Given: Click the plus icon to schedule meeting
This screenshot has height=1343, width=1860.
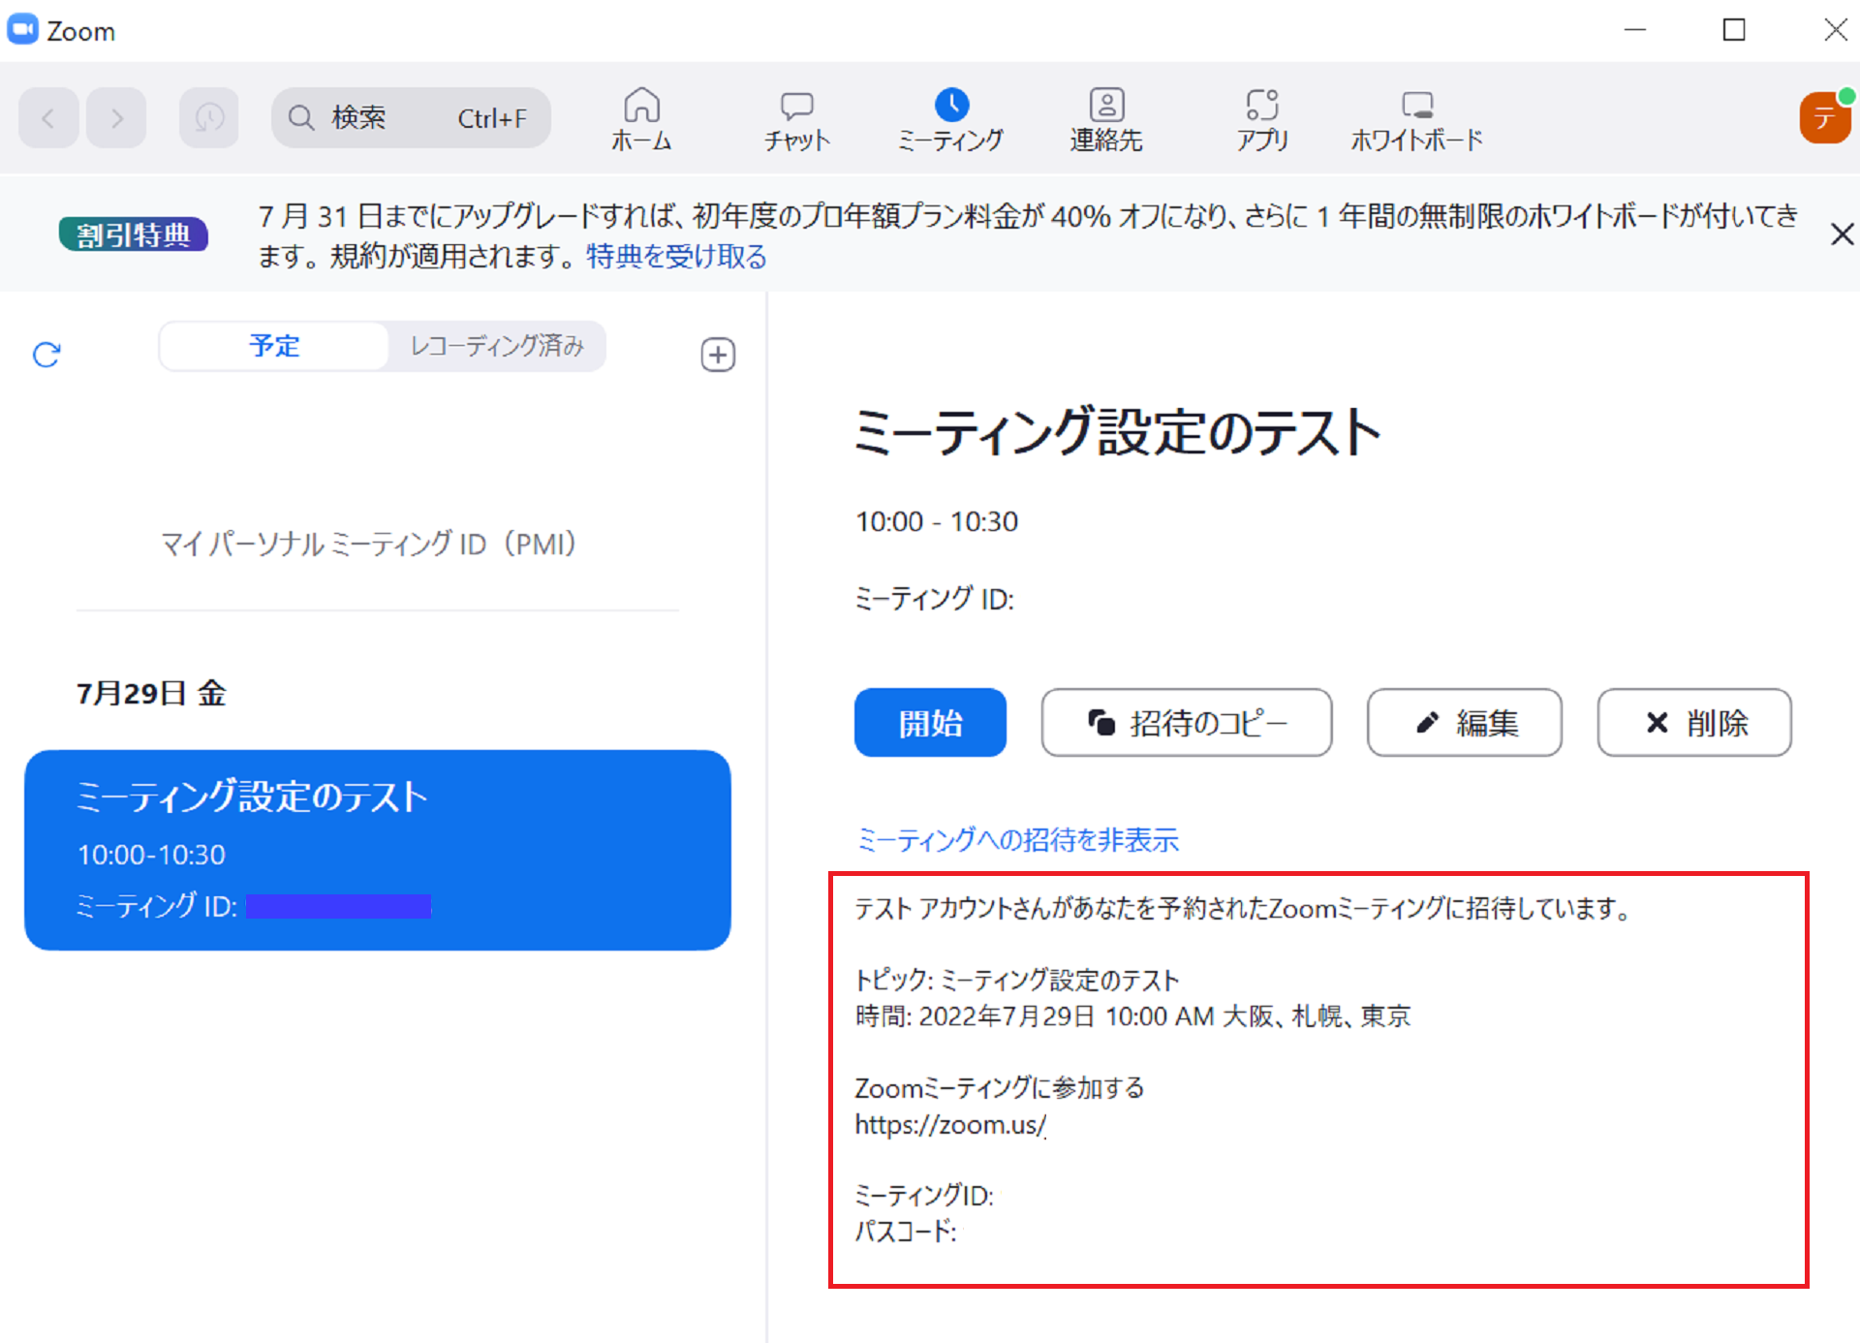Looking at the screenshot, I should (718, 355).
